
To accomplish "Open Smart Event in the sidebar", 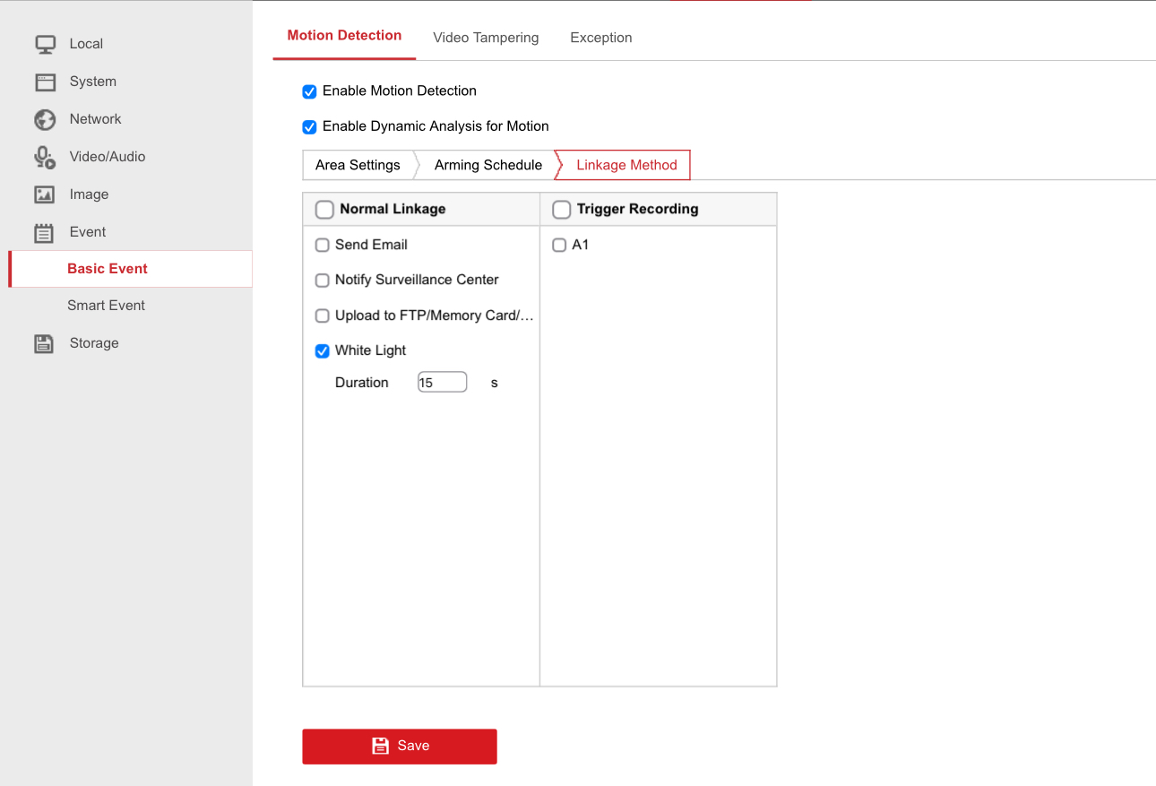I will point(106,306).
